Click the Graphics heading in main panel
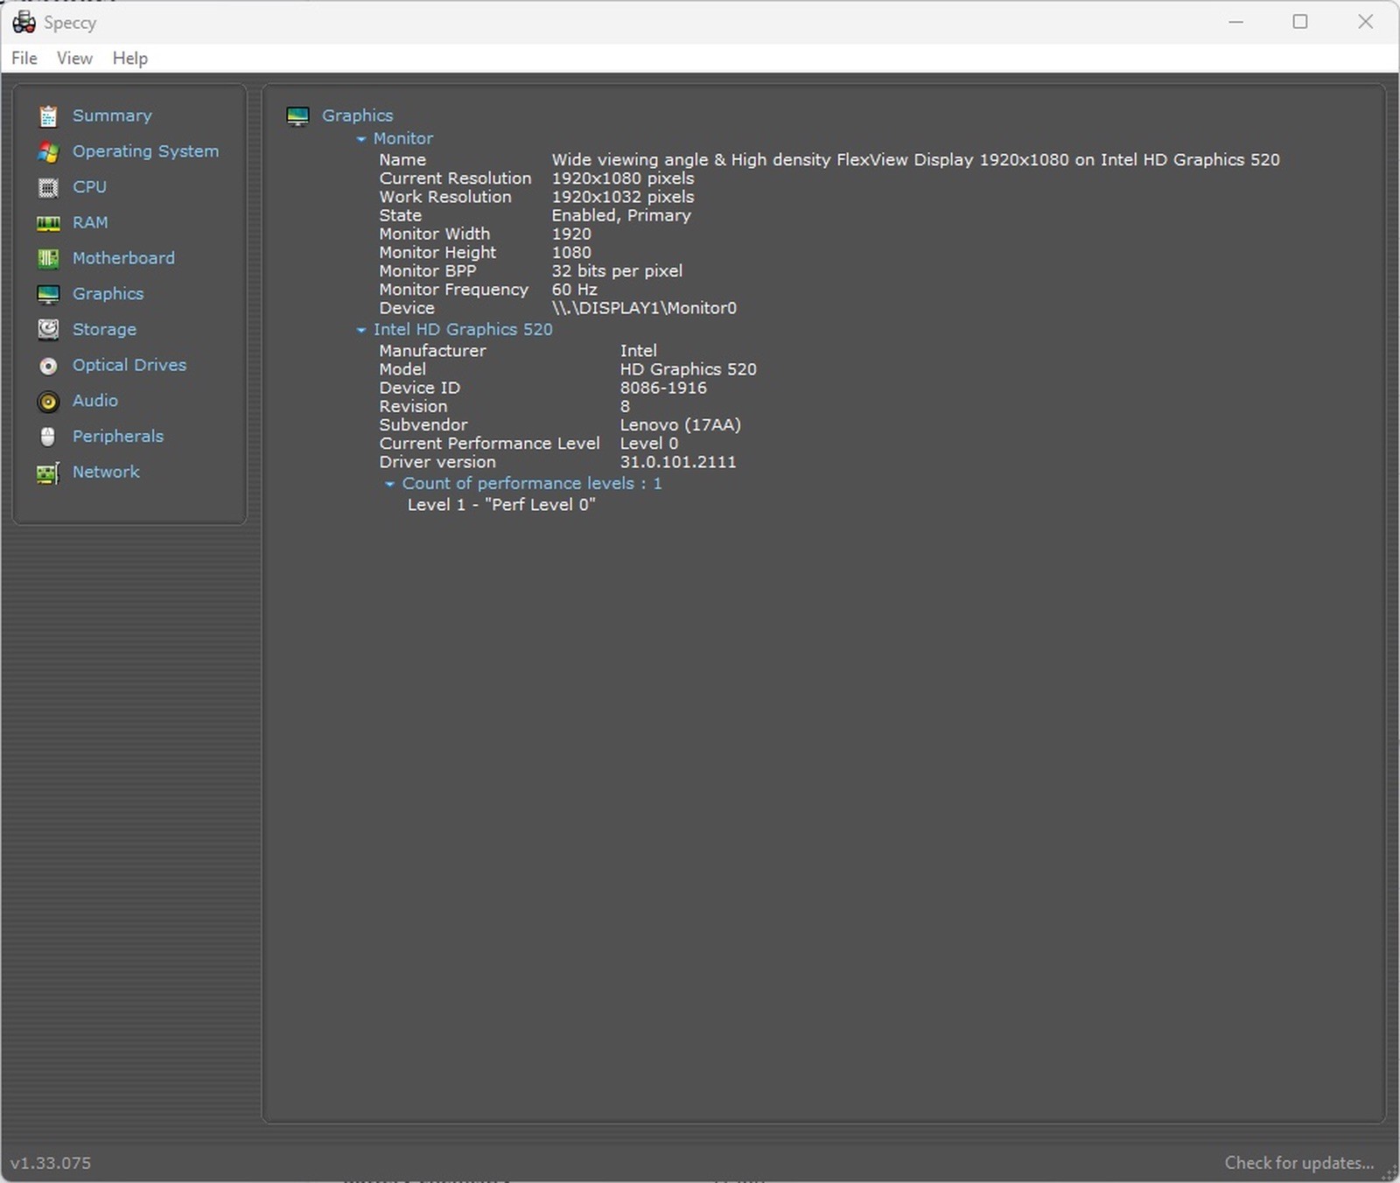This screenshot has height=1183, width=1400. (x=357, y=115)
